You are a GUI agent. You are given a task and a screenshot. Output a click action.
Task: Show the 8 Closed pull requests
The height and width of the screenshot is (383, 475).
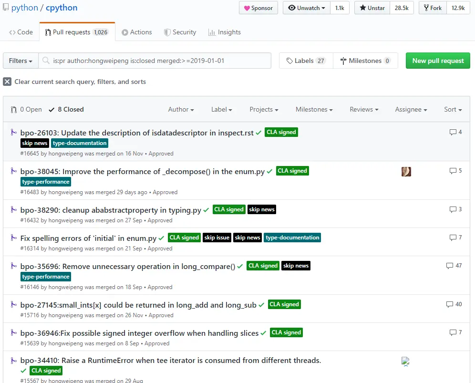66,109
